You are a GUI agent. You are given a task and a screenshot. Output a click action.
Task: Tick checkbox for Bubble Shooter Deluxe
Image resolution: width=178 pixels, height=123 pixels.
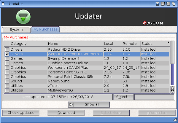[x=7, y=63]
